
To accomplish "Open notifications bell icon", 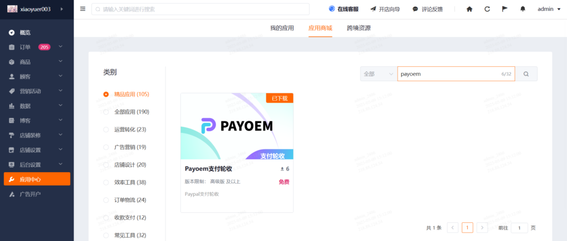I will tap(523, 9).
